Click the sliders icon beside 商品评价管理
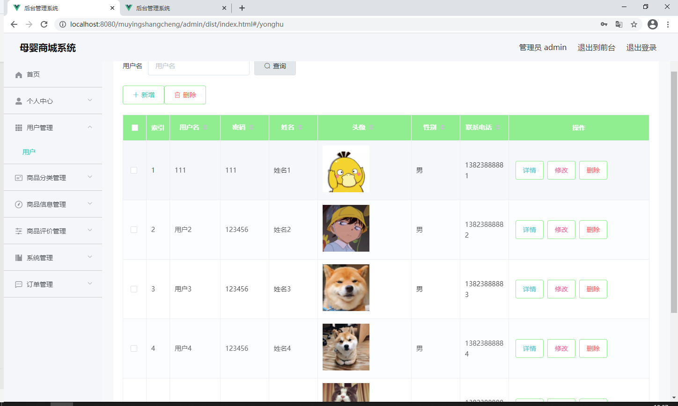This screenshot has width=678, height=406. 19,231
